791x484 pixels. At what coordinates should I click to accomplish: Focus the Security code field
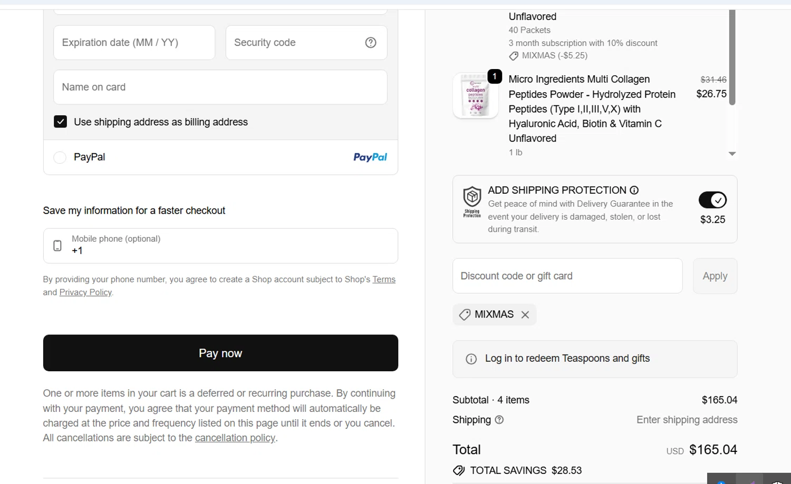point(306,43)
